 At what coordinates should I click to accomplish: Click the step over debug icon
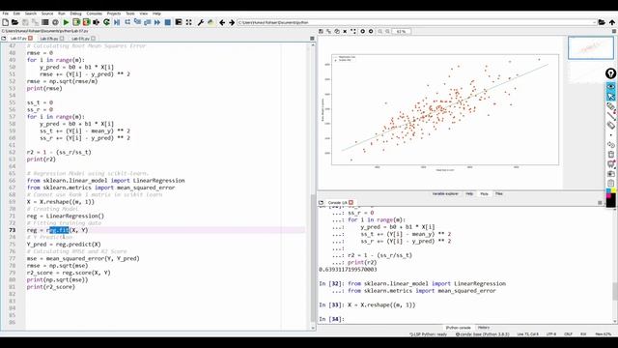click(x=127, y=22)
